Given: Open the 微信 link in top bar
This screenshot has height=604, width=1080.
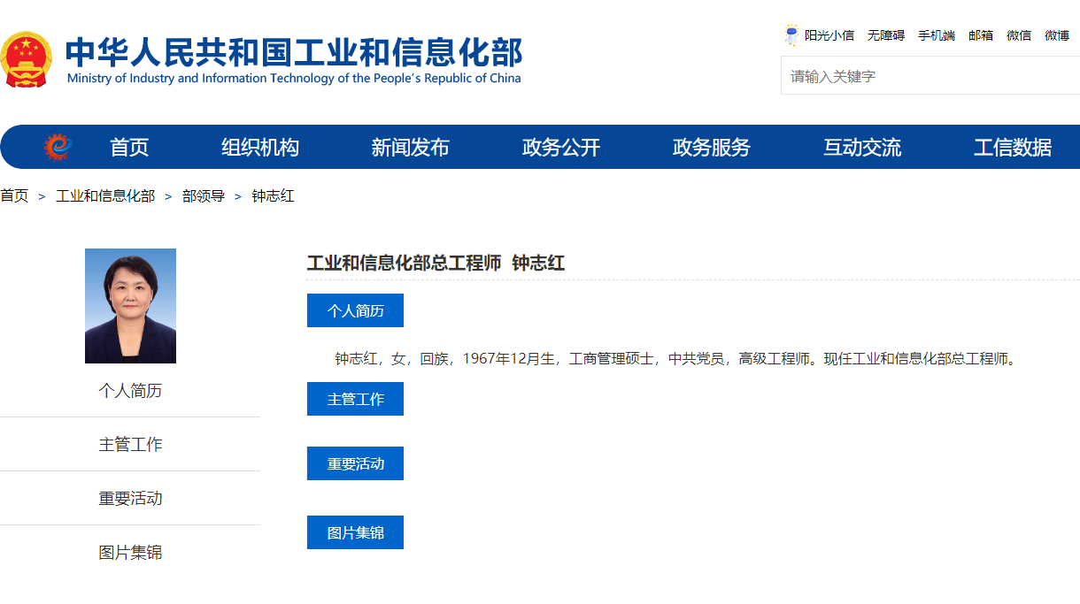Looking at the screenshot, I should (1018, 35).
